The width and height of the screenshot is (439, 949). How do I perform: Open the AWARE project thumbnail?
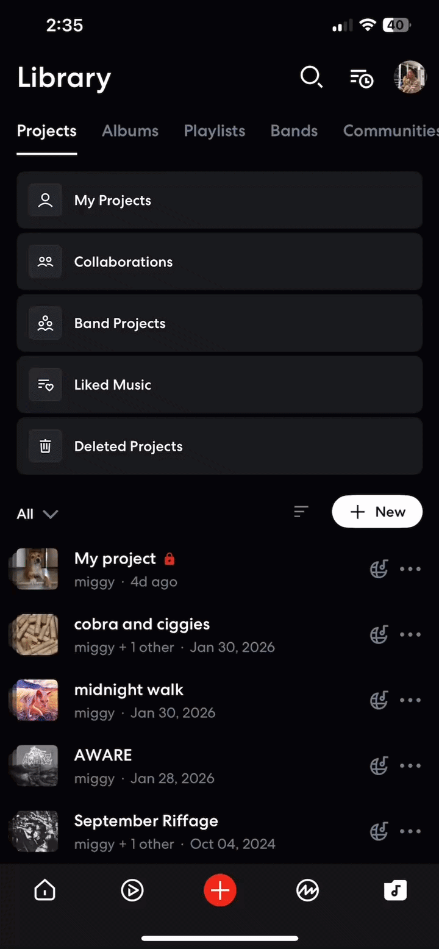[x=36, y=765]
